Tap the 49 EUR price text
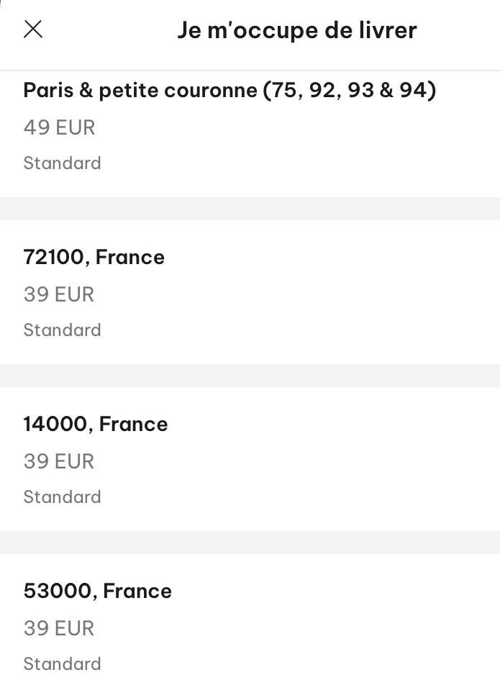Screen dimensions: 500x698 tap(59, 128)
